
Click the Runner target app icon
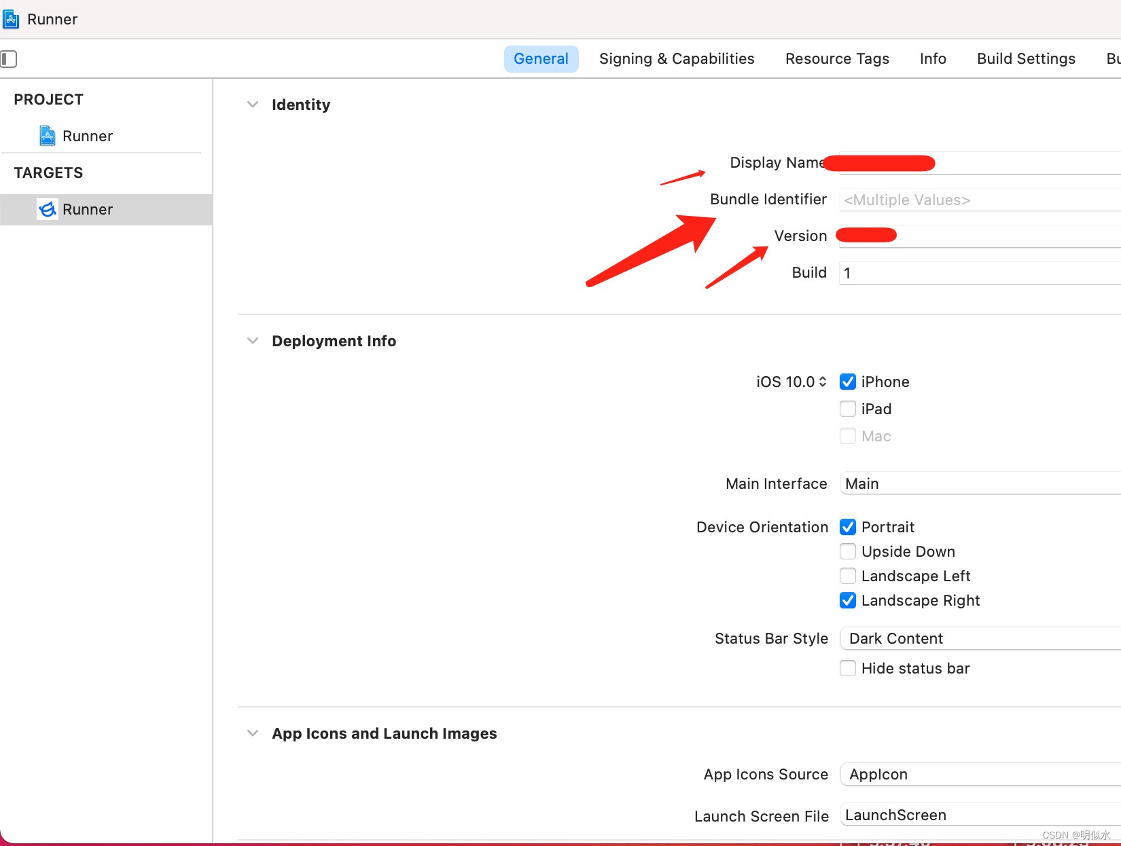point(47,209)
